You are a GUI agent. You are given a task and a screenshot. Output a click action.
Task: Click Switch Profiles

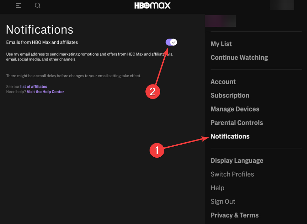(232, 174)
